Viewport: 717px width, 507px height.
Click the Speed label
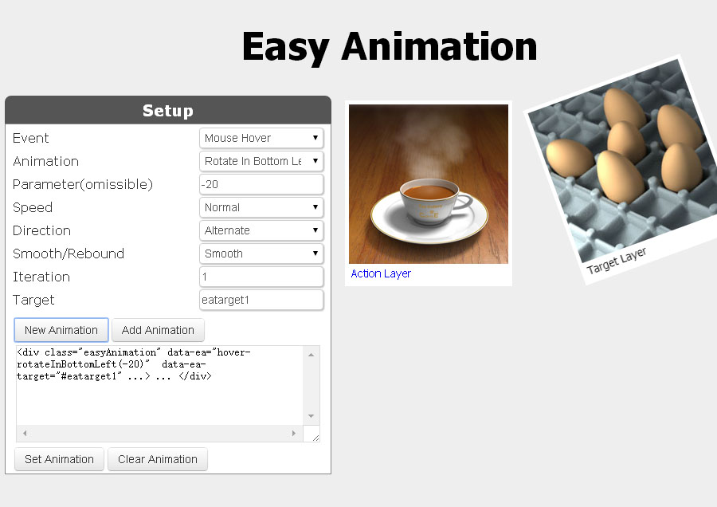coord(33,207)
